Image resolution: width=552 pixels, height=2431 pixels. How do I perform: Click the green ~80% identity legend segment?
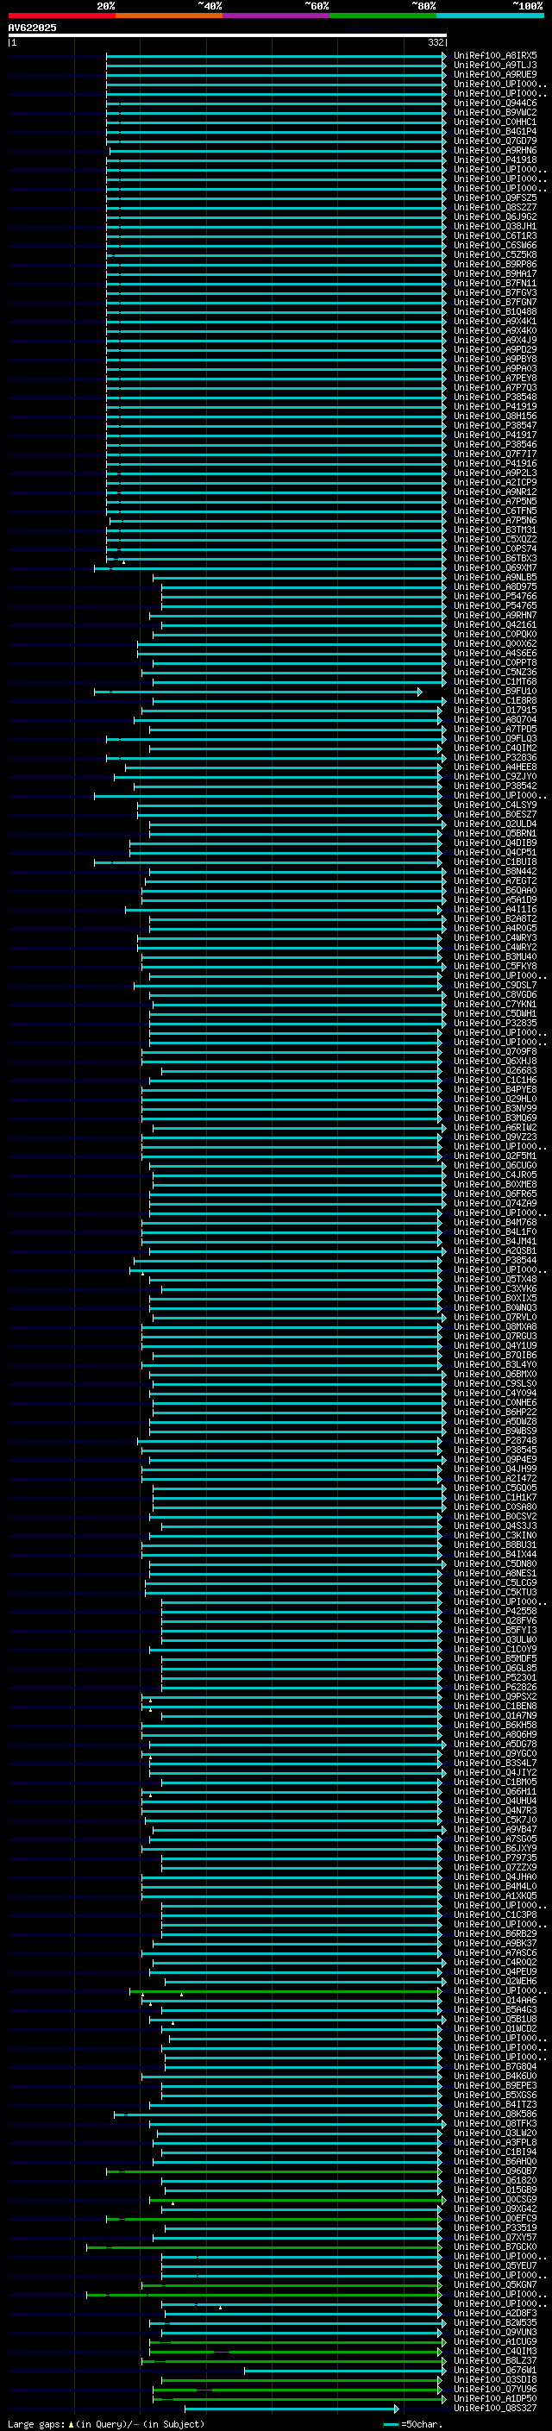pyautogui.click(x=383, y=16)
